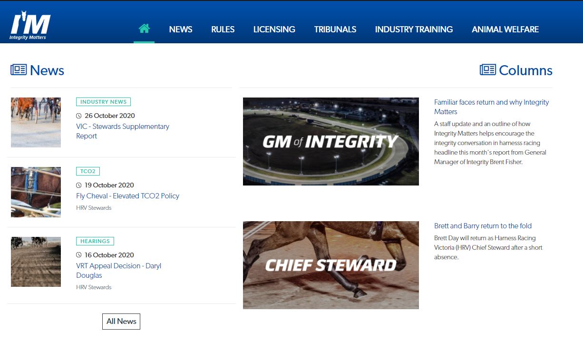Select the INDUSTRY NEWS category tag
The image size is (583, 342).
(103, 102)
